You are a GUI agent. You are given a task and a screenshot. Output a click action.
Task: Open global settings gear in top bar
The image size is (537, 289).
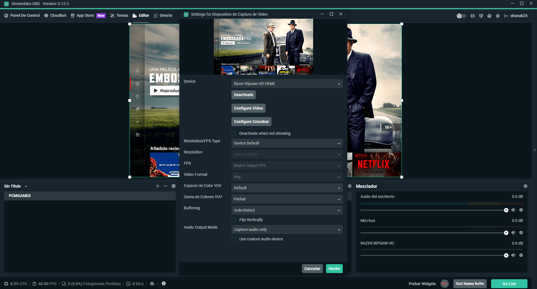[498, 16]
